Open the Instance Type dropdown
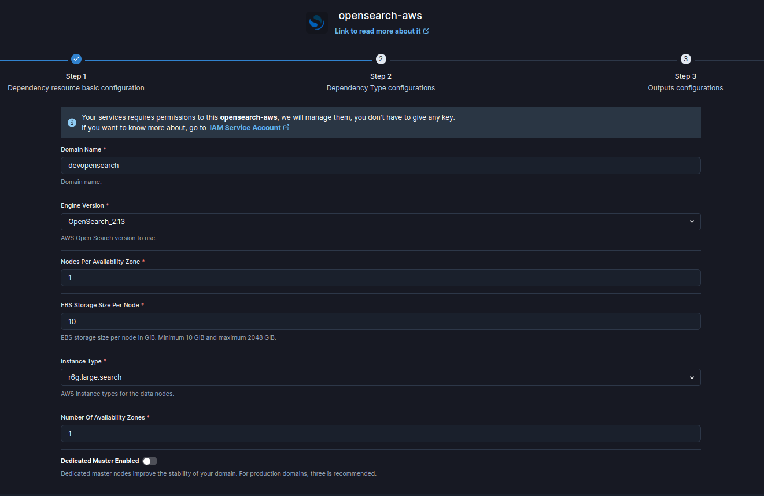764x496 pixels. (381, 377)
